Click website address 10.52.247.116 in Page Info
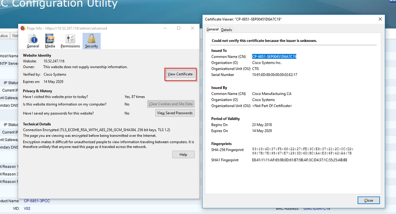Screen dimensions: 396x214 [x=54, y=61]
